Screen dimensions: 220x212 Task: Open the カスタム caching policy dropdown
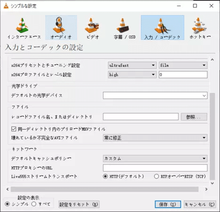point(155,158)
